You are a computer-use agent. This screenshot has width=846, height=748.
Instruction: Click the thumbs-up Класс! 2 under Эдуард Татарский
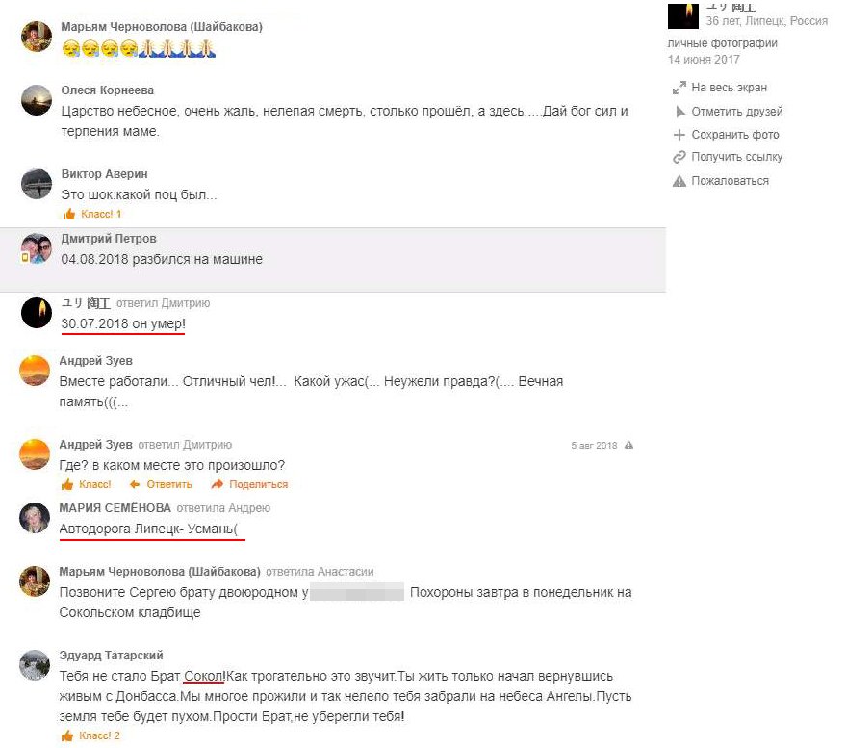[x=90, y=735]
